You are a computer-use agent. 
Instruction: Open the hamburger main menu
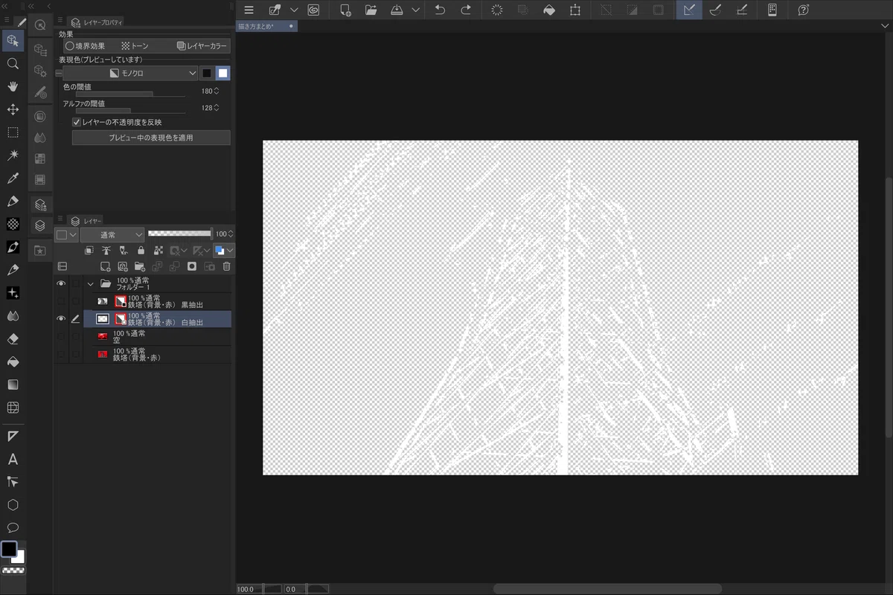249,10
